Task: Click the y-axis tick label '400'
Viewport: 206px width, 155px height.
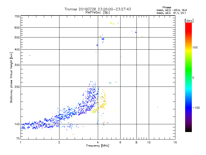Action: pos(17,50)
